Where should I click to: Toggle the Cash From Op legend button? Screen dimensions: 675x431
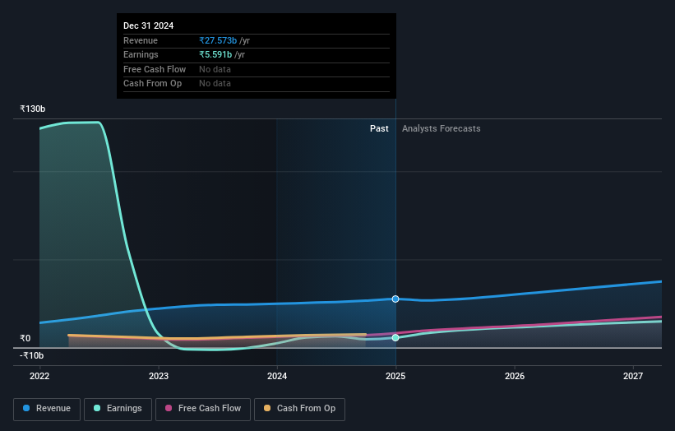[299, 409]
